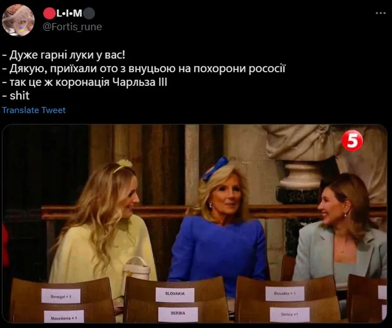Click the Macedonia + 1 chair label
Screen dimensions: 392x328
(x=64, y=317)
